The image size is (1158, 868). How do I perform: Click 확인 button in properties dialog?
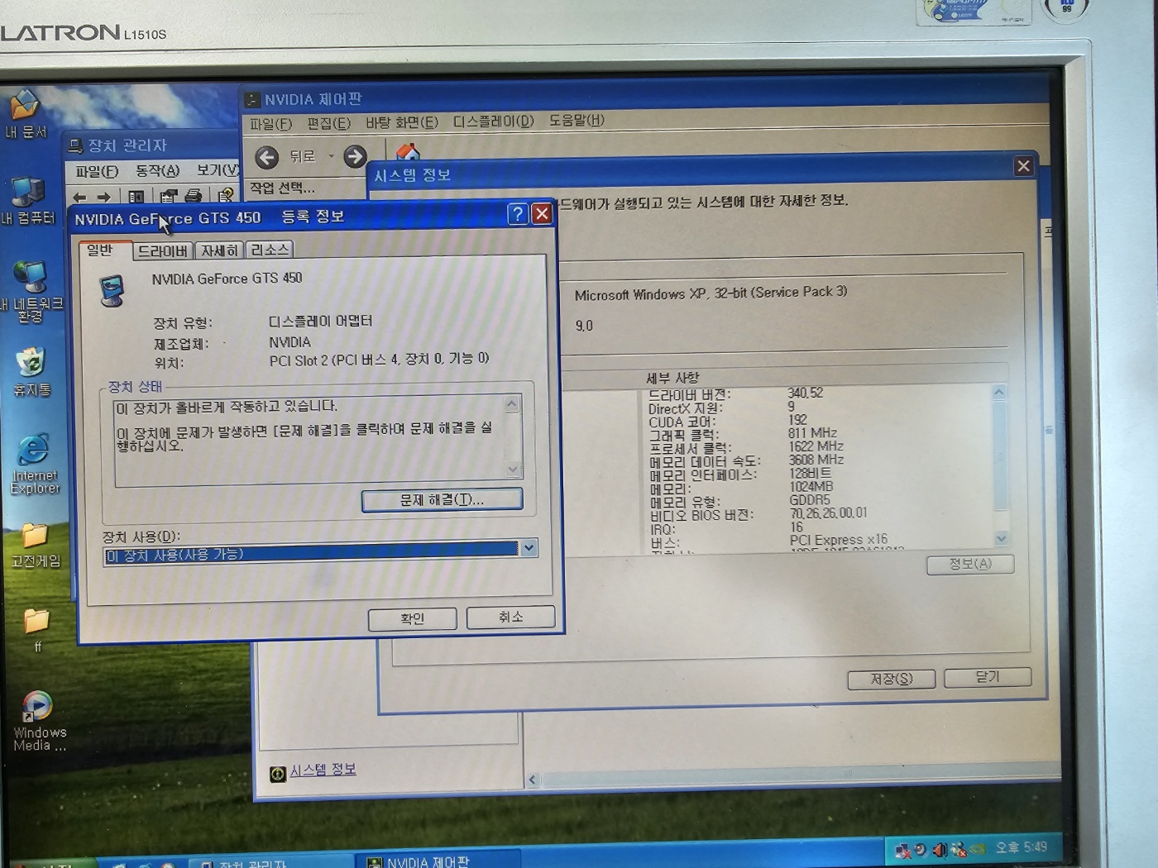click(x=412, y=618)
